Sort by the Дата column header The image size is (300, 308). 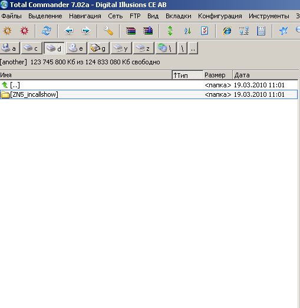(266, 75)
